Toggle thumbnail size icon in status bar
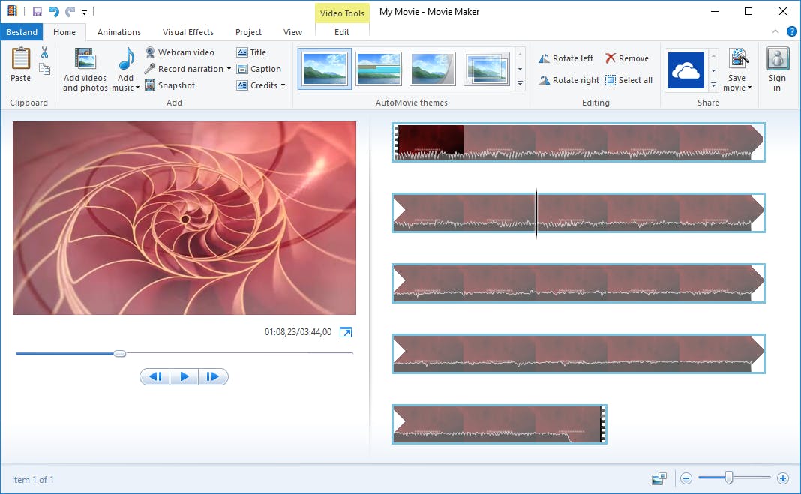 point(659,478)
